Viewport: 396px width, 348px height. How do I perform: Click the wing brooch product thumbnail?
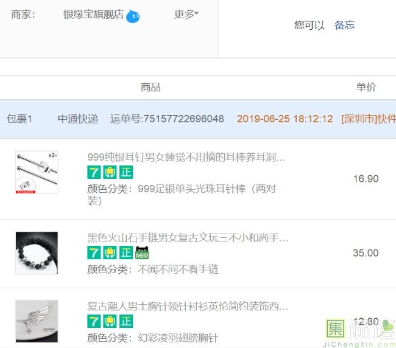click(x=37, y=321)
